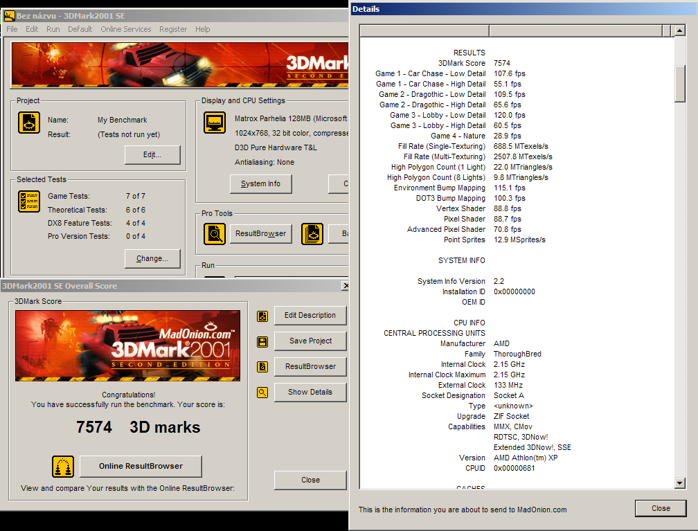Click the batch run icon in Pro Tools
Image resolution: width=698 pixels, height=531 pixels.
tap(312, 234)
